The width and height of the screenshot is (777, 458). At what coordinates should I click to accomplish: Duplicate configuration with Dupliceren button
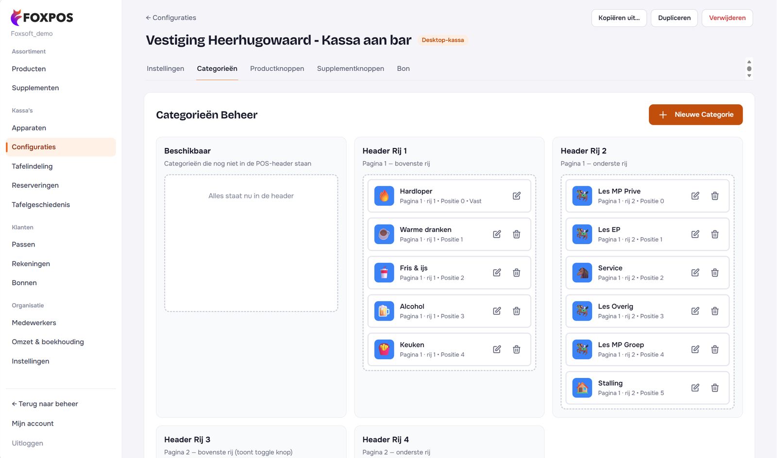pos(675,18)
